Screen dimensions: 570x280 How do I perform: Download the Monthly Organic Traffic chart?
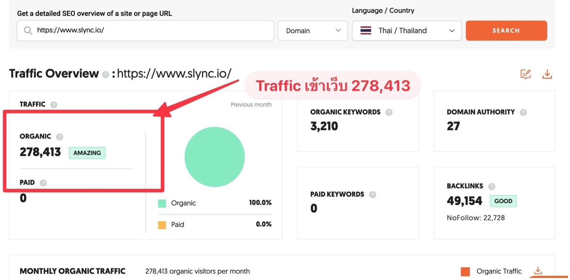point(538,271)
